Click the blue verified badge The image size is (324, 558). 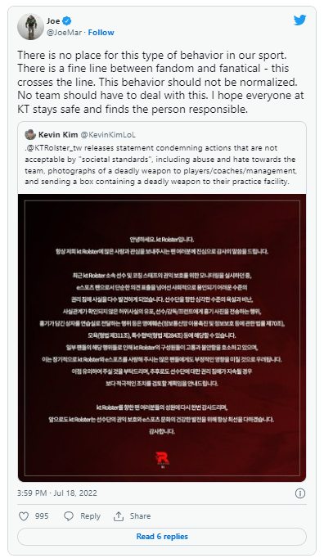pos(67,21)
